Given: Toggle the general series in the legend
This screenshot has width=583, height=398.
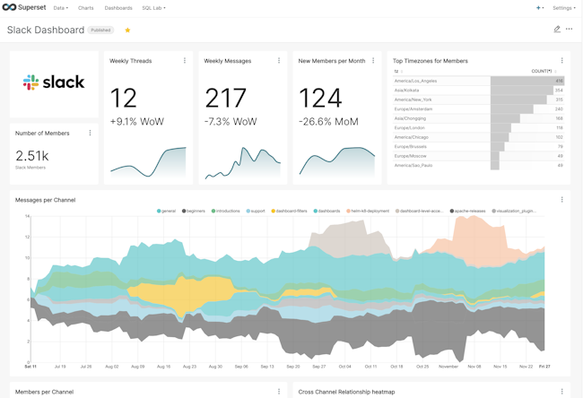Looking at the screenshot, I should click(x=166, y=211).
